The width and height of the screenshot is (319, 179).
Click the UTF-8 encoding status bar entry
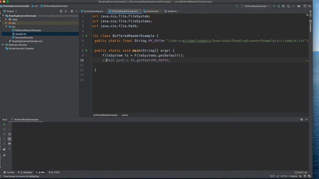point(284,176)
